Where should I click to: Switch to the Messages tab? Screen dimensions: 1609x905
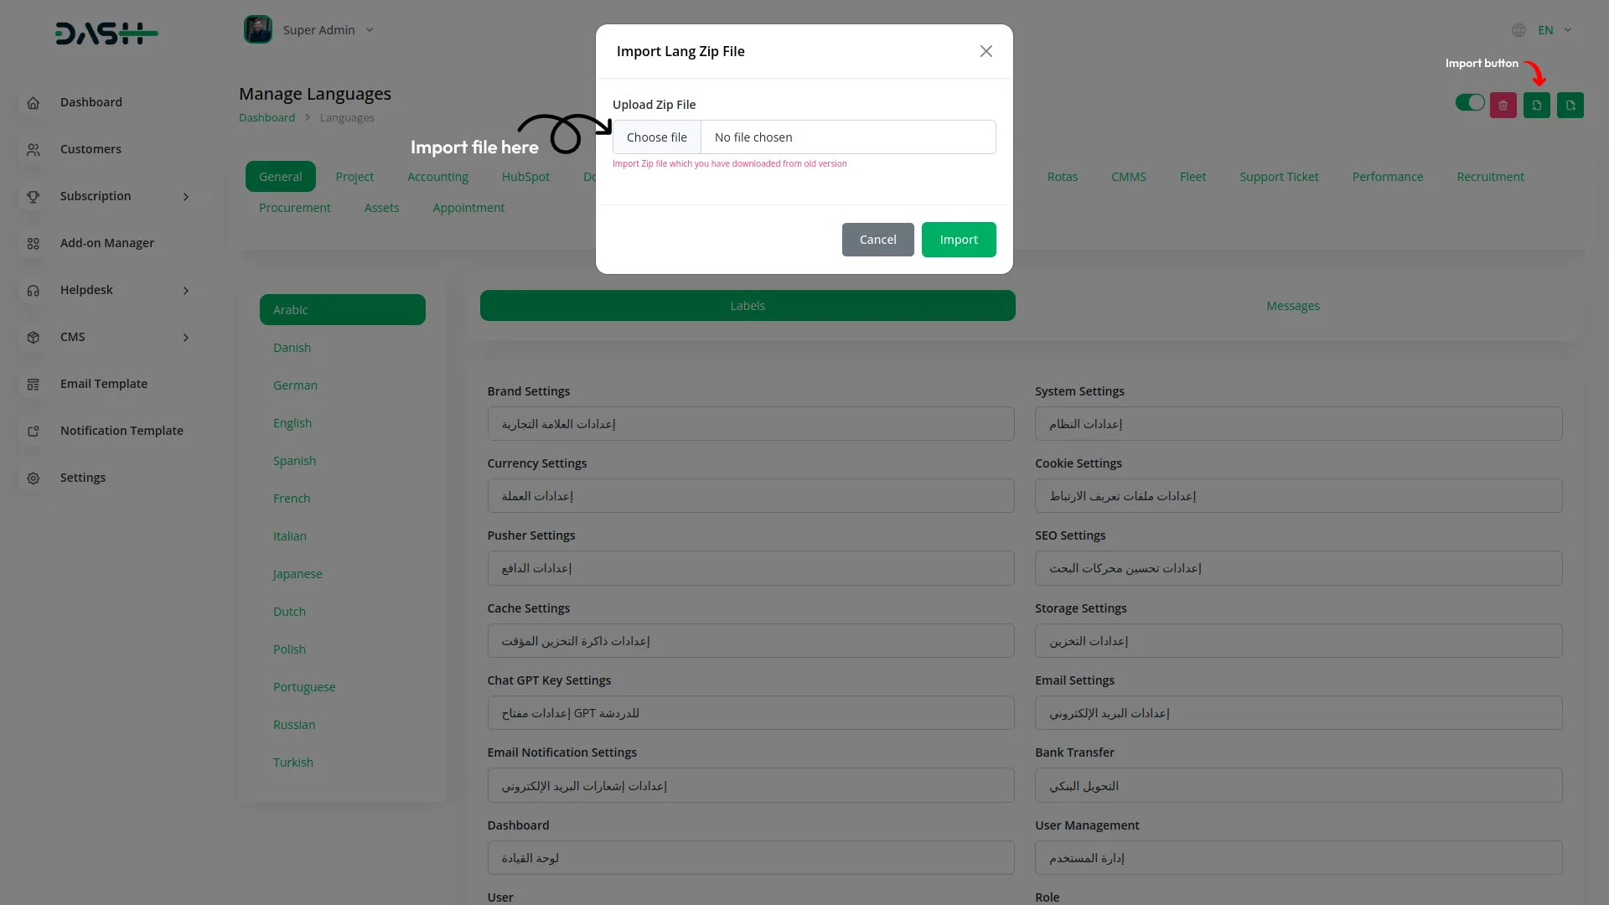1292,306
